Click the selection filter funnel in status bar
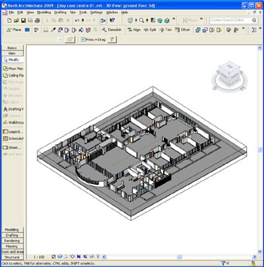The image size is (264, 267). (x=223, y=263)
